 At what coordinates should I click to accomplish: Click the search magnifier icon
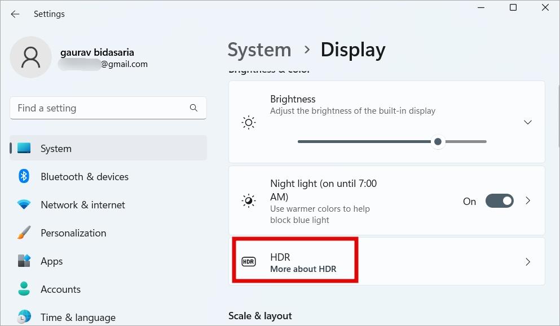[x=193, y=108]
